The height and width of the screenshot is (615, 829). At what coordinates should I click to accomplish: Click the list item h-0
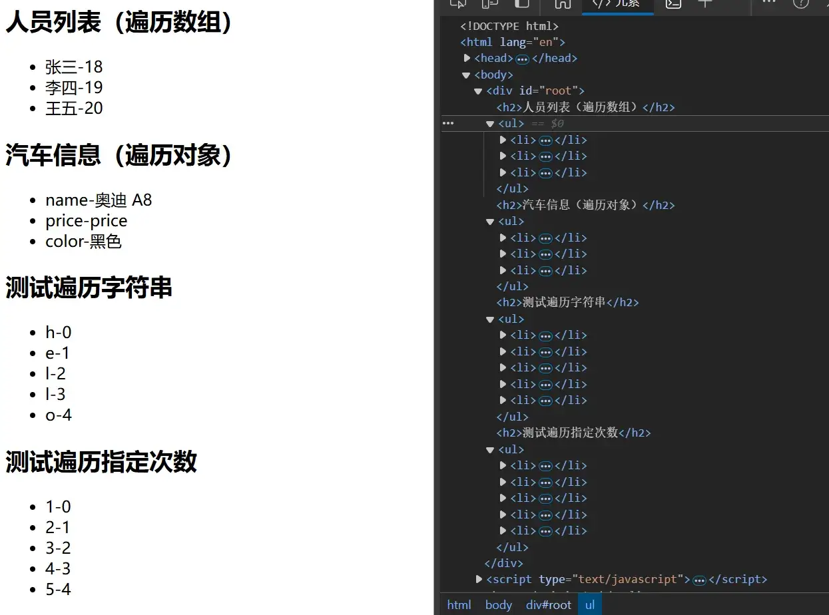[x=59, y=333]
